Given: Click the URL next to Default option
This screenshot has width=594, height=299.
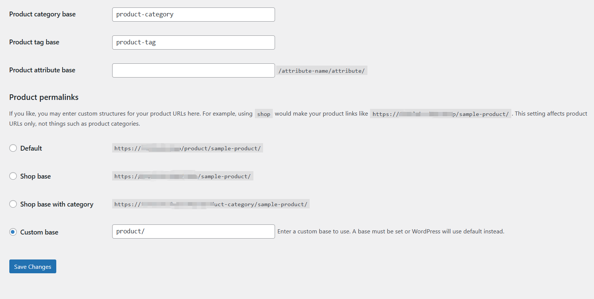Looking at the screenshot, I should tap(188, 148).
